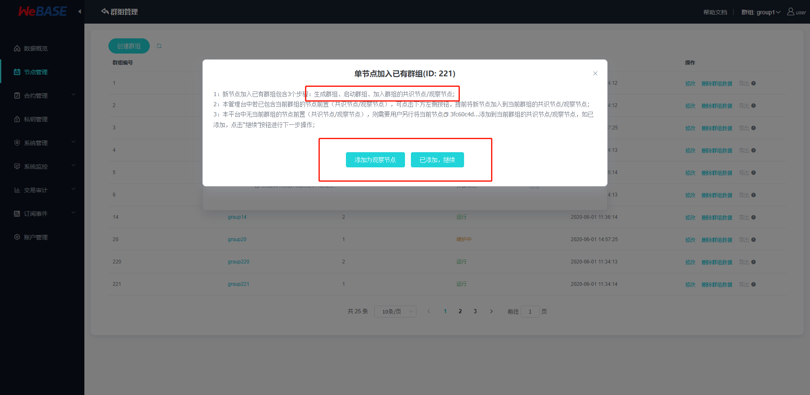The width and height of the screenshot is (810, 395).
Task: Refresh the group list icon
Action: click(x=159, y=46)
